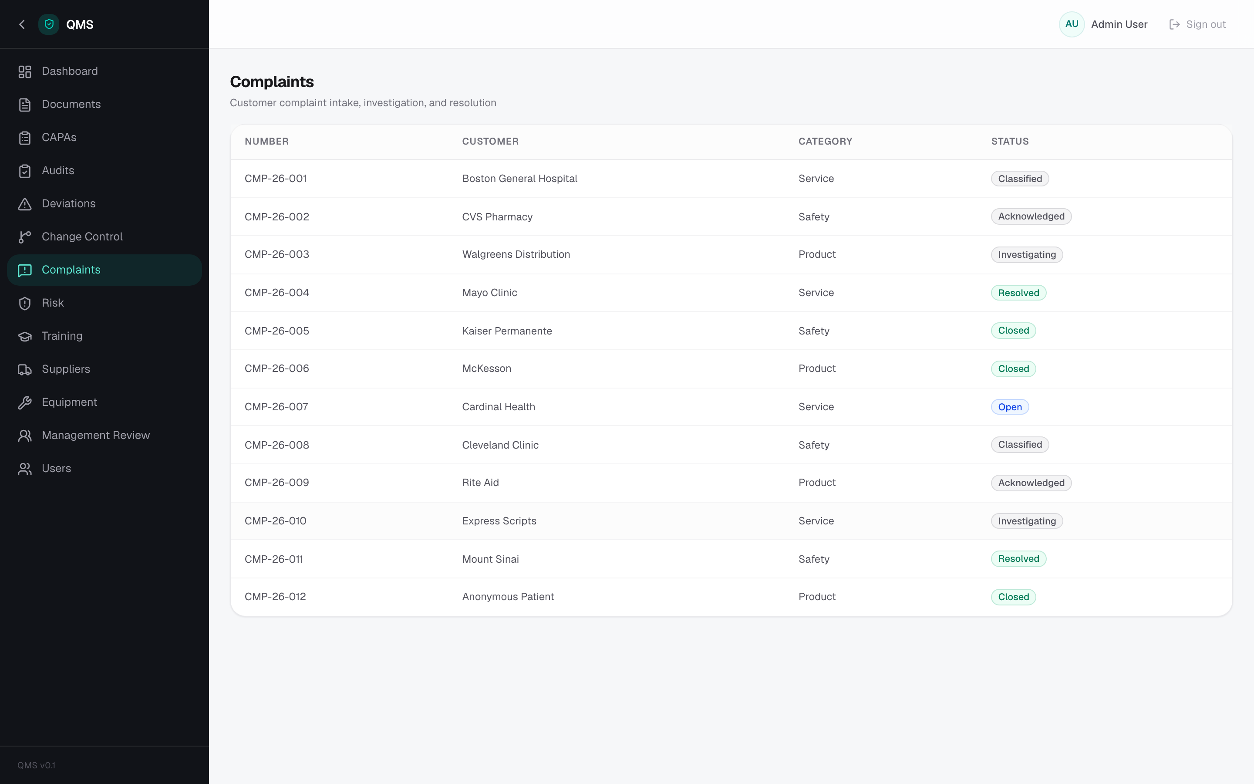This screenshot has height=784, width=1254.
Task: Click the Risk shield icon
Action: (25, 303)
